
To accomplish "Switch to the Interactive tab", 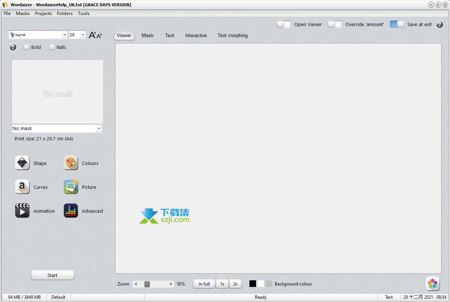I will 196,35.
